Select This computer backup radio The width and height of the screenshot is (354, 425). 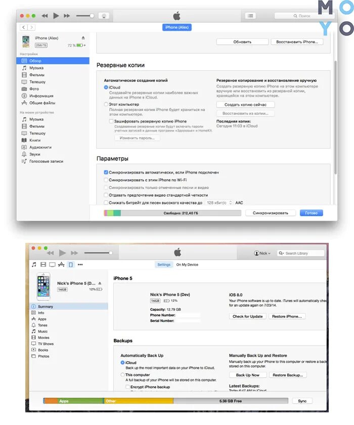click(x=122, y=374)
